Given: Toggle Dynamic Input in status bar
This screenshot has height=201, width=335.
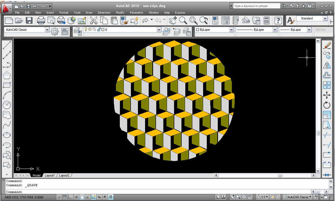Looking at the screenshot, I should click(99, 197).
